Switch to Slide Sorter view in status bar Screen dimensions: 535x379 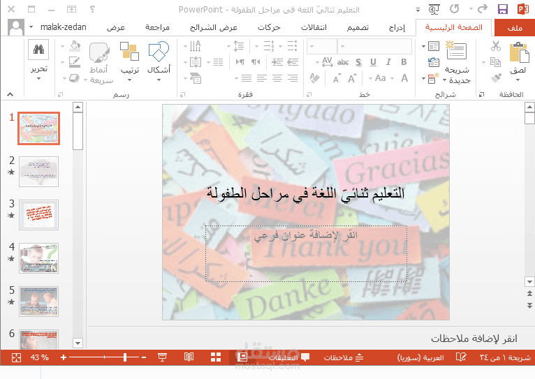pos(214,357)
